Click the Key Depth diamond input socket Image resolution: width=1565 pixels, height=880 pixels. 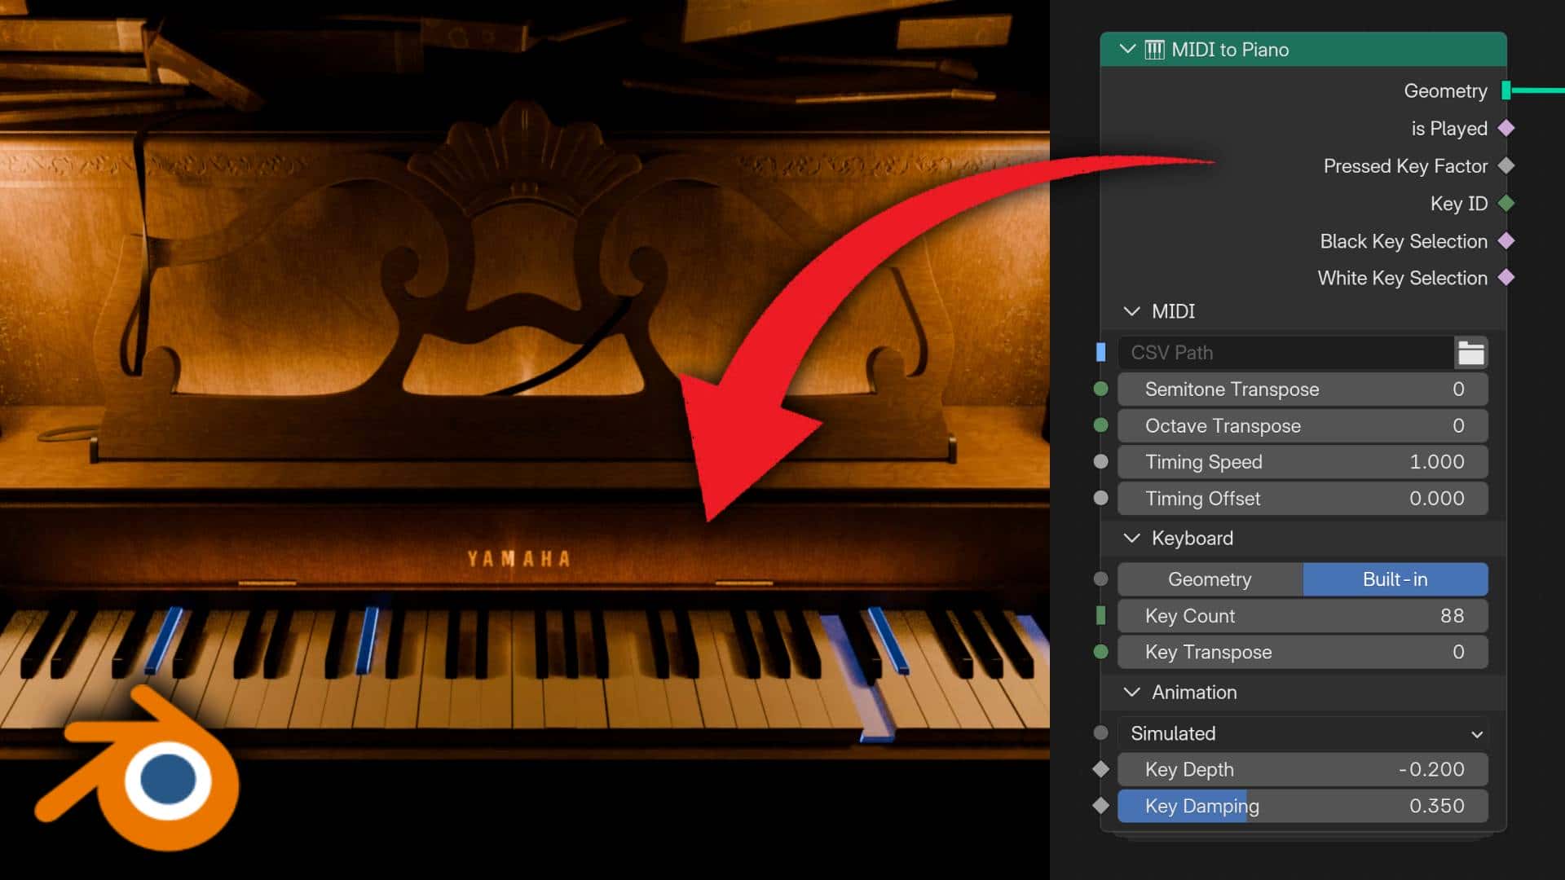click(1102, 768)
